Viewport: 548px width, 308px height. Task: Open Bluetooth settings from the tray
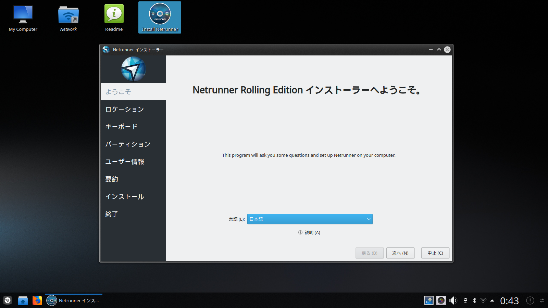(x=474, y=300)
